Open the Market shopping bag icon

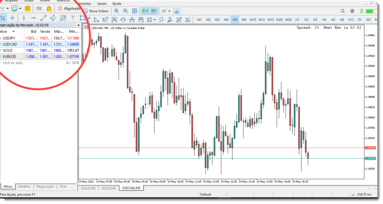49,8
